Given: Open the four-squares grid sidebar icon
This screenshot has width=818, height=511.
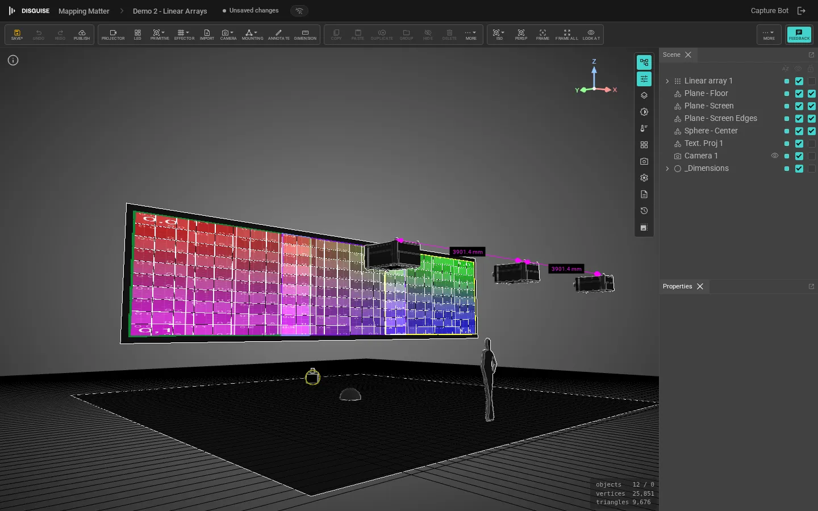Looking at the screenshot, I should tap(644, 145).
